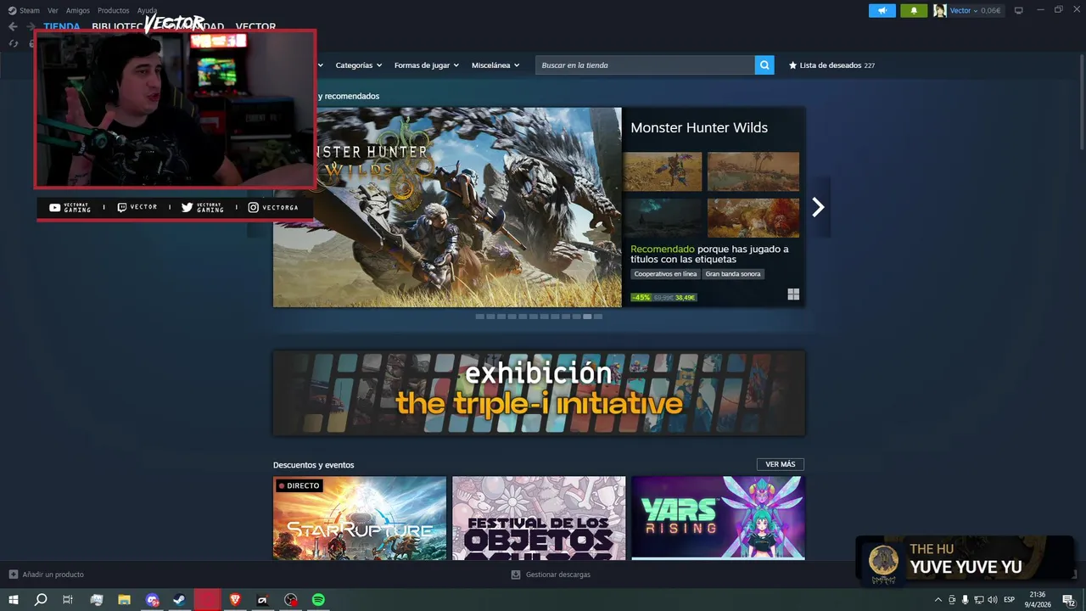Expand the Miscelánea dropdown
1086x611 pixels.
[x=495, y=65]
